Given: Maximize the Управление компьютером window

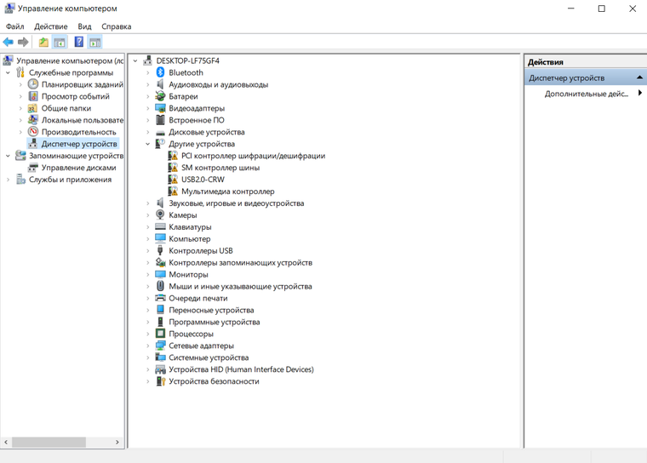Looking at the screenshot, I should click(x=602, y=9).
